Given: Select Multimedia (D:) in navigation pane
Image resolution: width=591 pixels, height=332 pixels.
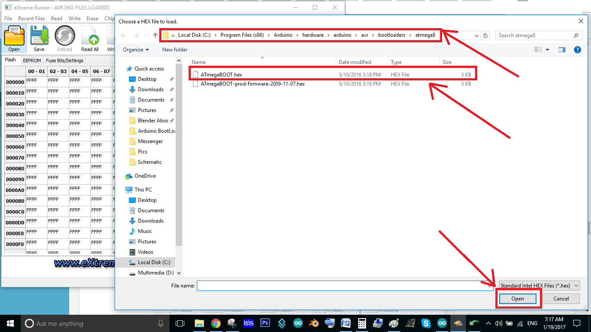Looking at the screenshot, I should click(x=156, y=273).
